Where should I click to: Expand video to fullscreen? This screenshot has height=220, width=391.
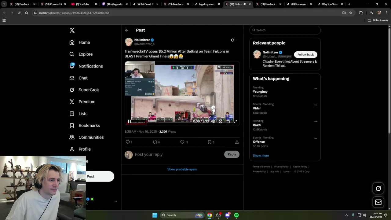click(235, 121)
